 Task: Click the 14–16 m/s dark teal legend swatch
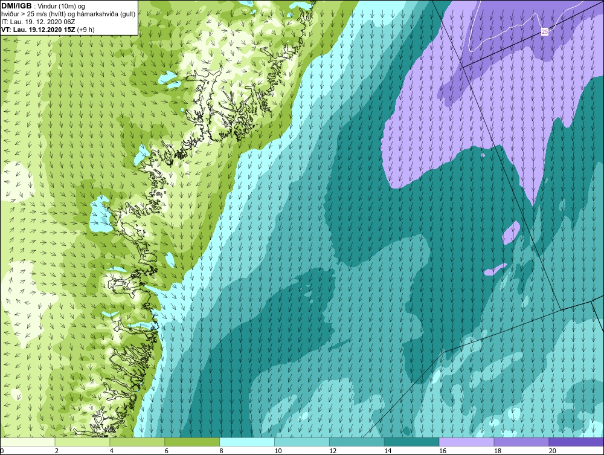click(x=412, y=442)
